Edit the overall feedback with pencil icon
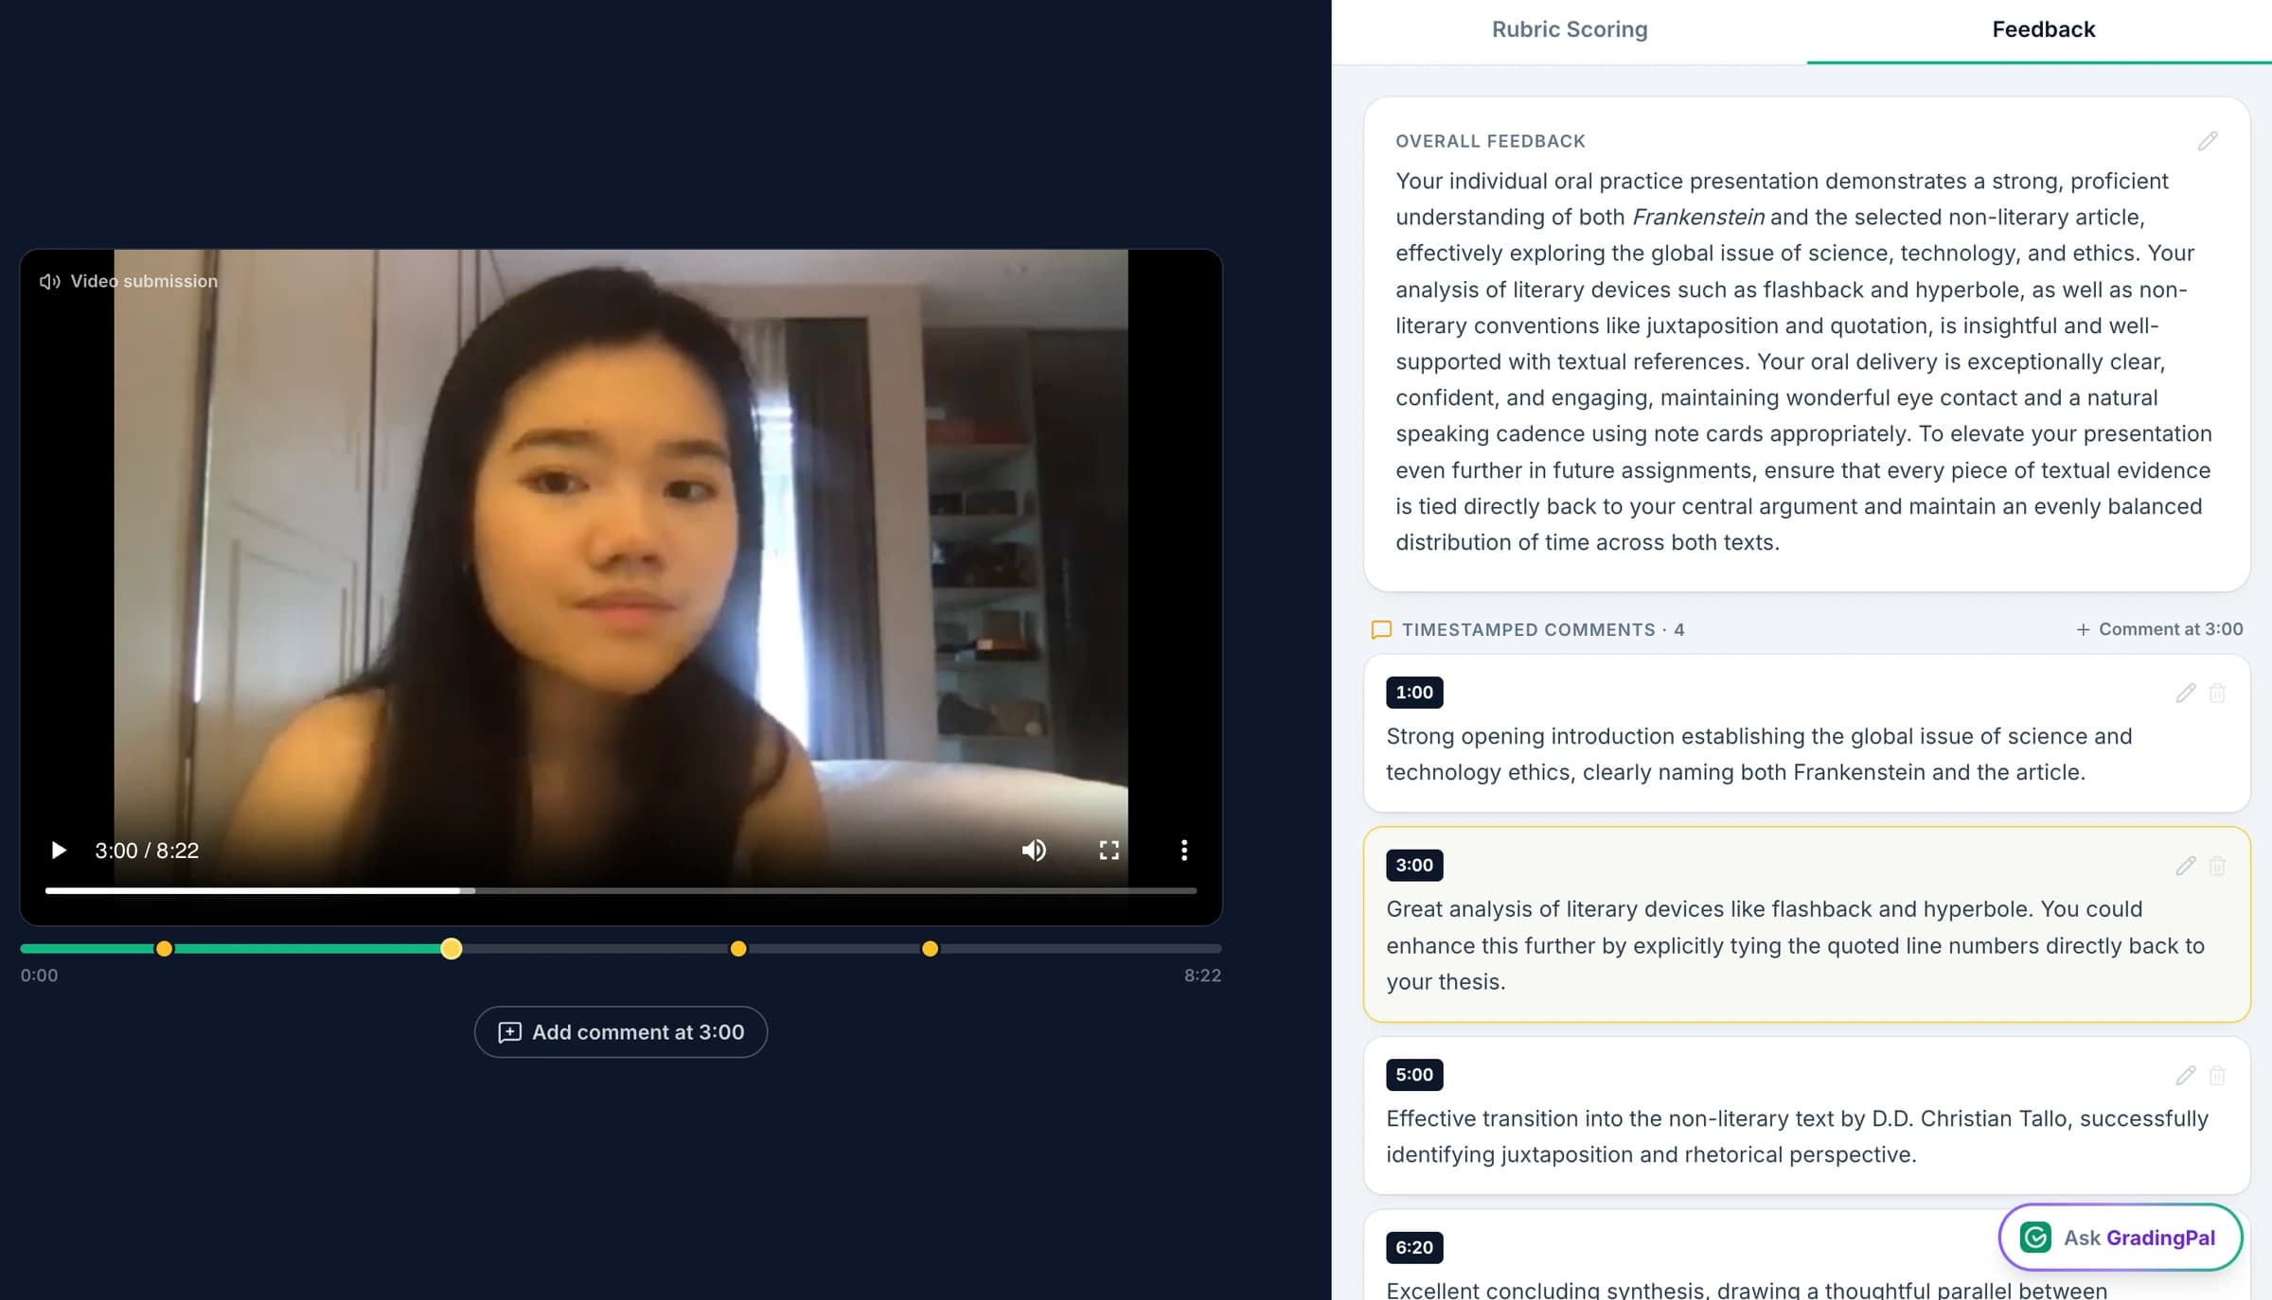This screenshot has width=2272, height=1300. [2207, 141]
